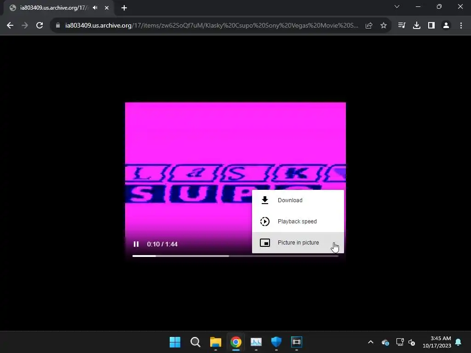Click the download arrow icon in menu
The image size is (471, 353).
coord(264,200)
